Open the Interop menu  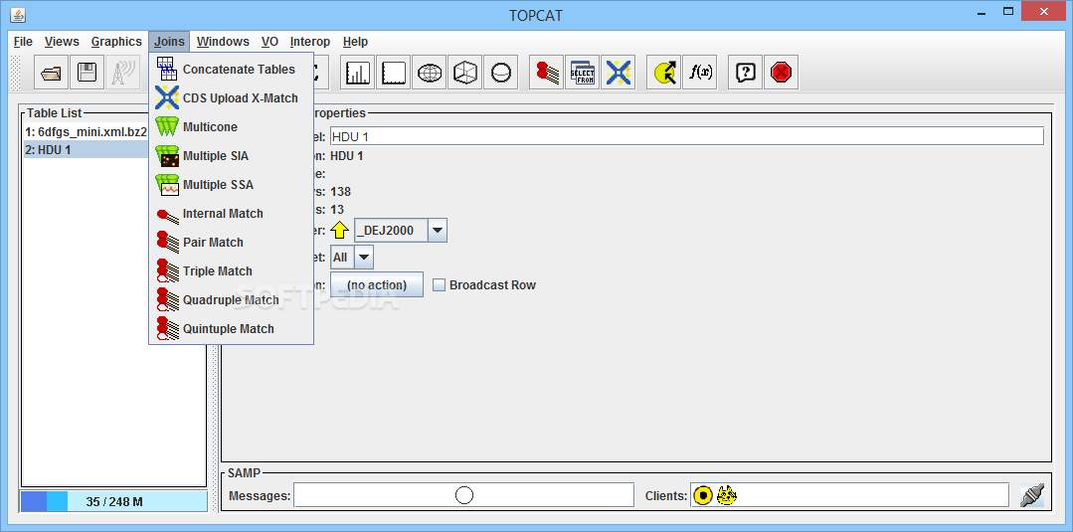310,42
